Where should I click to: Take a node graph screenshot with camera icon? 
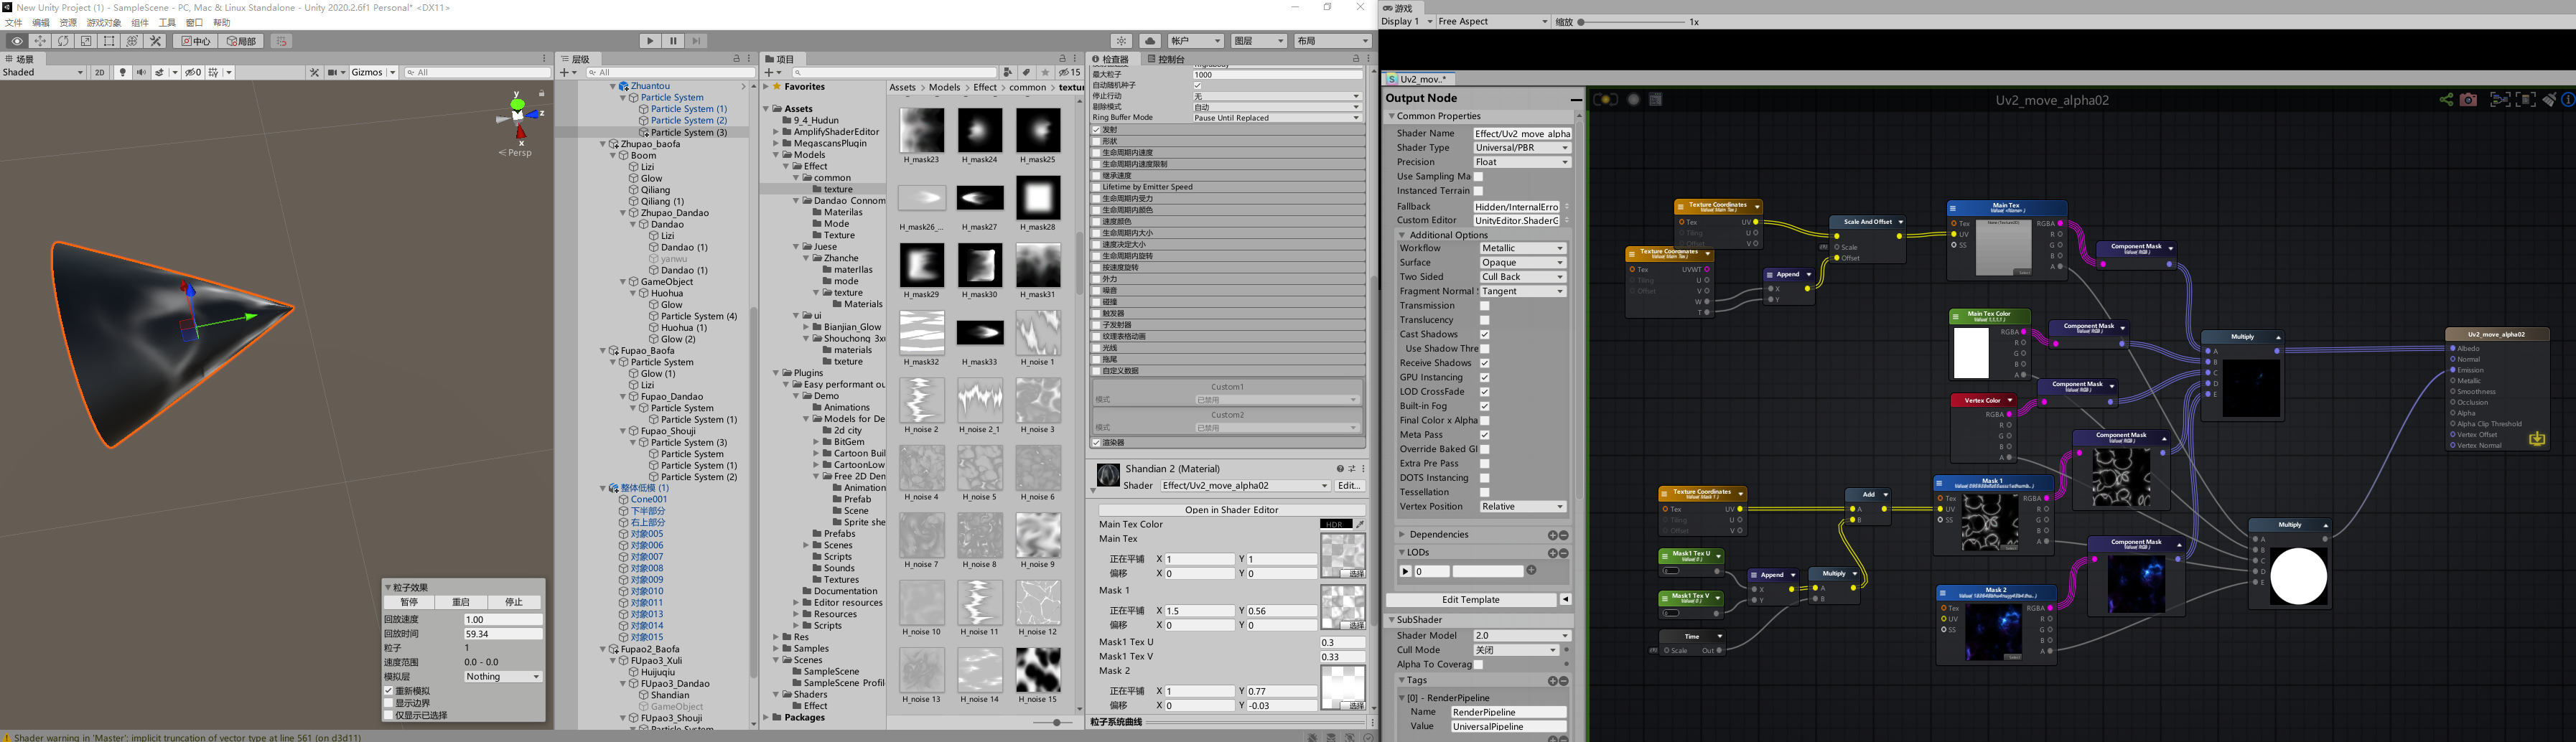tap(2468, 99)
